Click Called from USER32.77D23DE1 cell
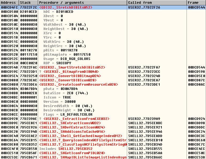The width and height of the screenshot is (206, 159). tap(144, 84)
